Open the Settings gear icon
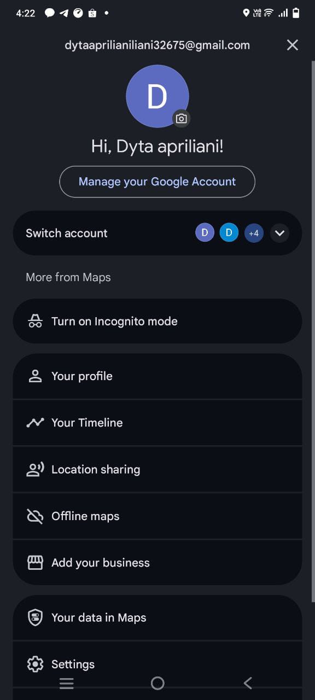 tap(35, 664)
